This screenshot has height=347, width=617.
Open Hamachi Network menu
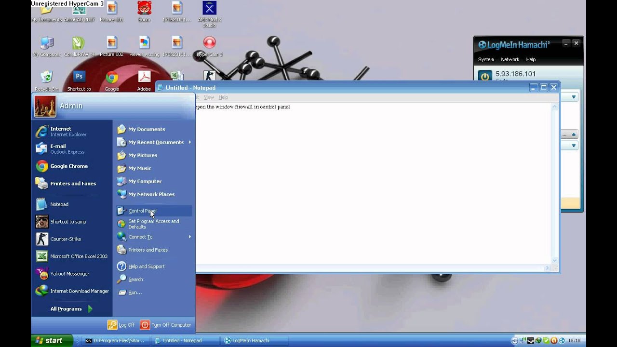point(510,59)
